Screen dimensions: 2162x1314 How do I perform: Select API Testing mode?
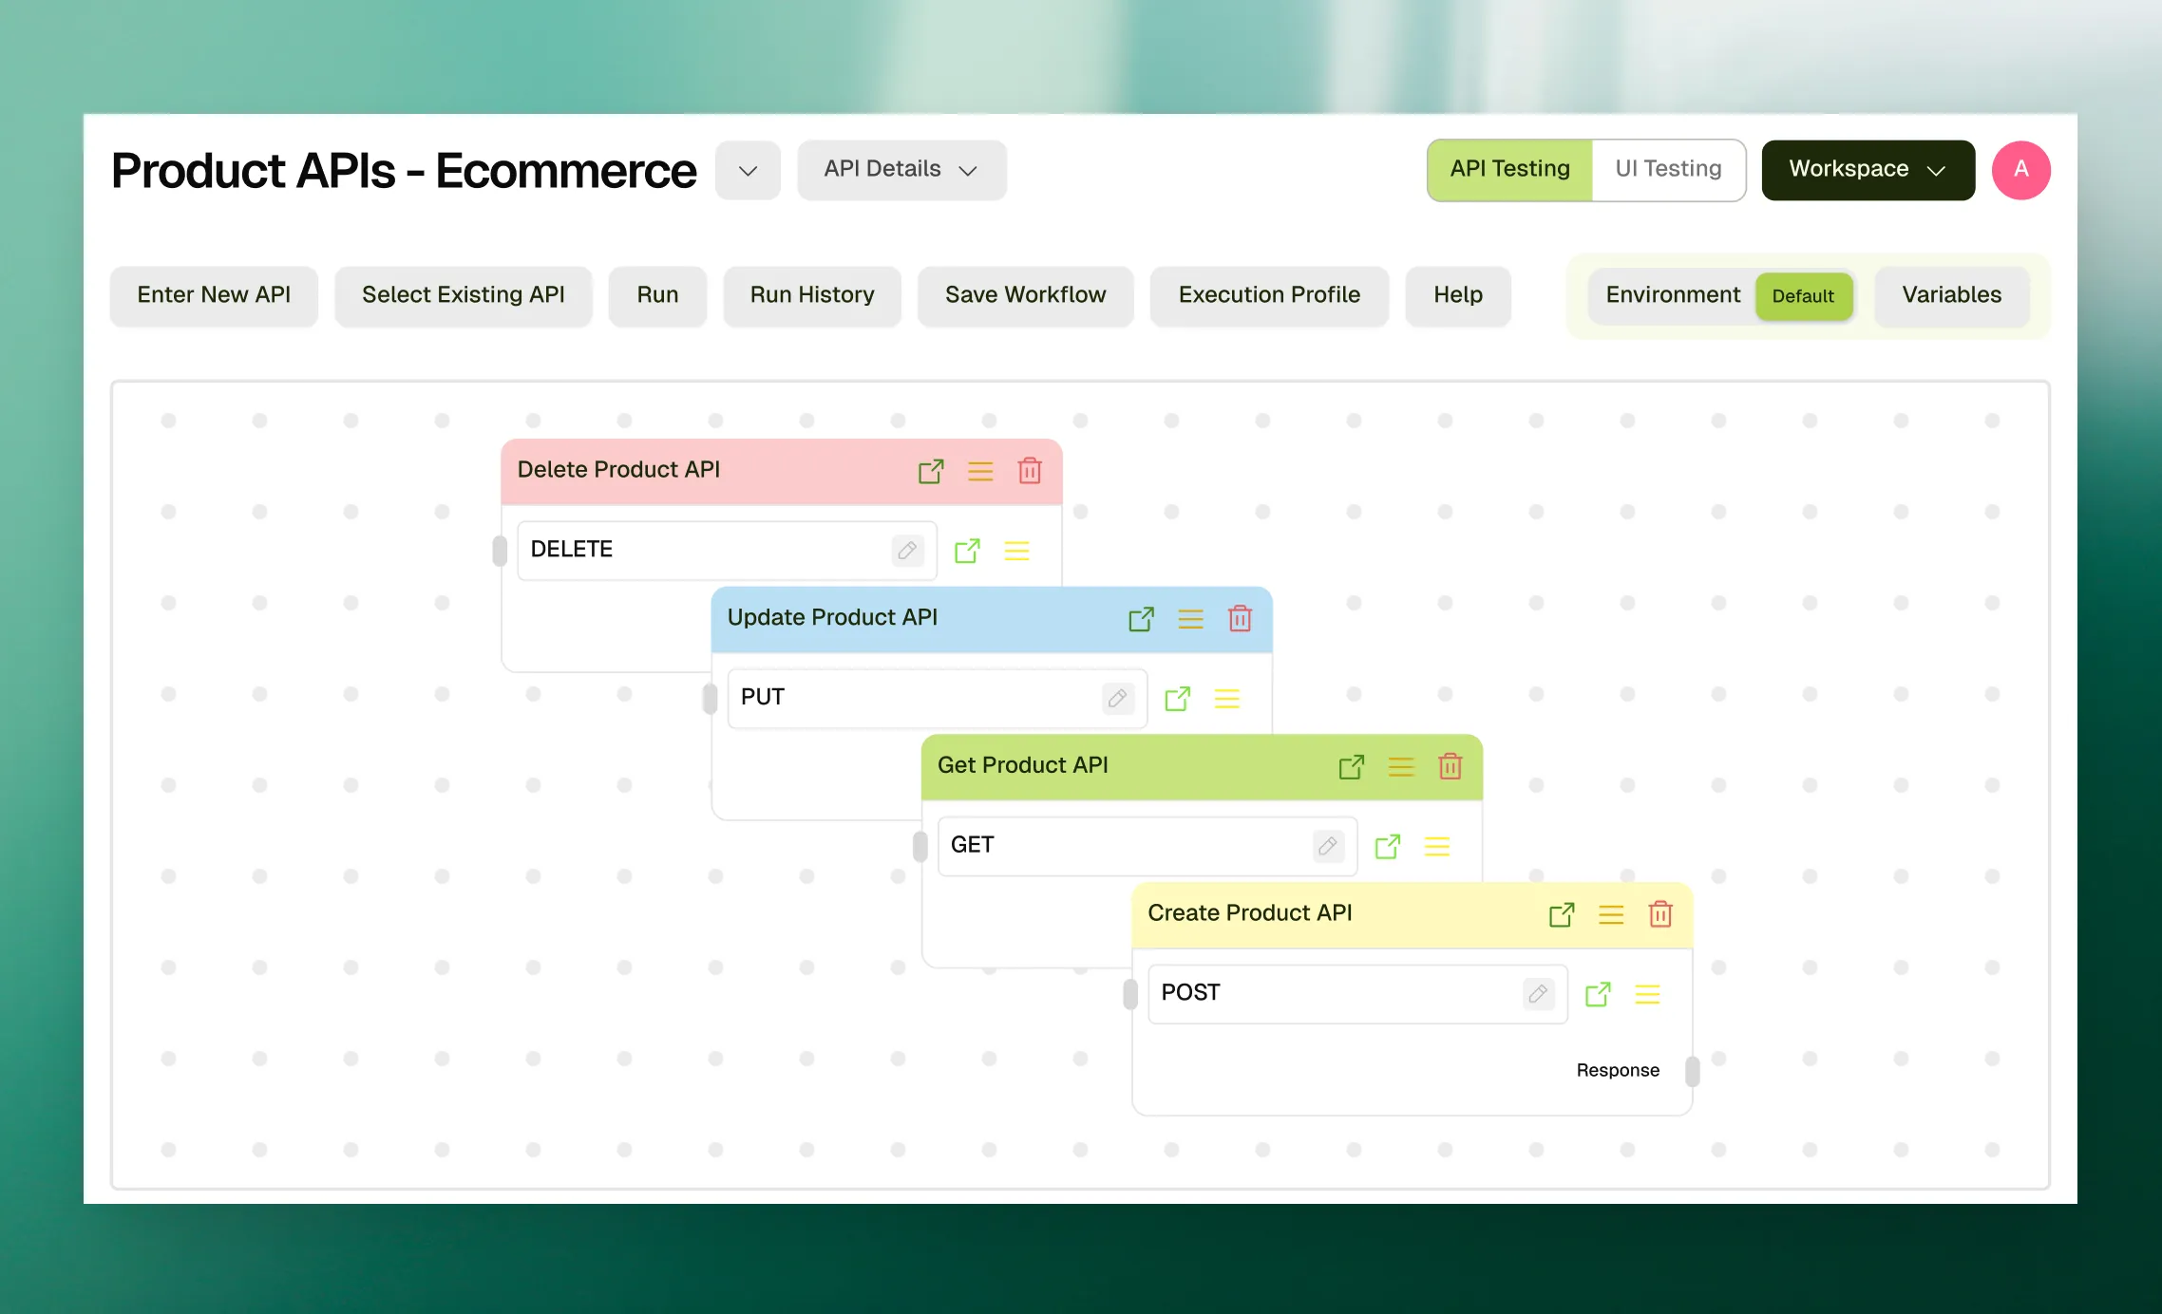tap(1509, 169)
